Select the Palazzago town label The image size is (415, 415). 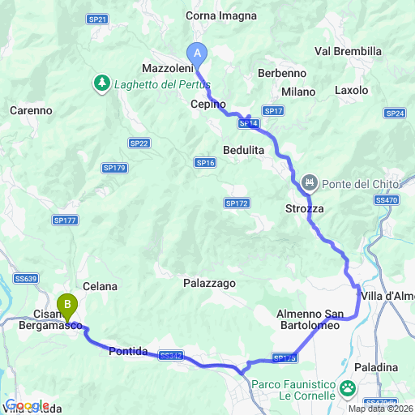209,284
